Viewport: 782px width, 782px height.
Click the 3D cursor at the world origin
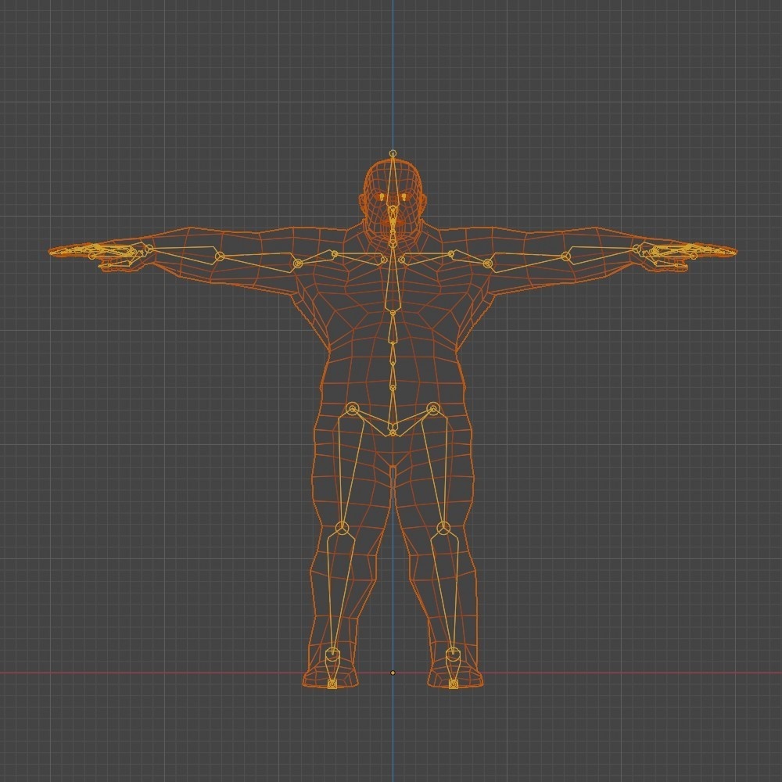point(393,673)
